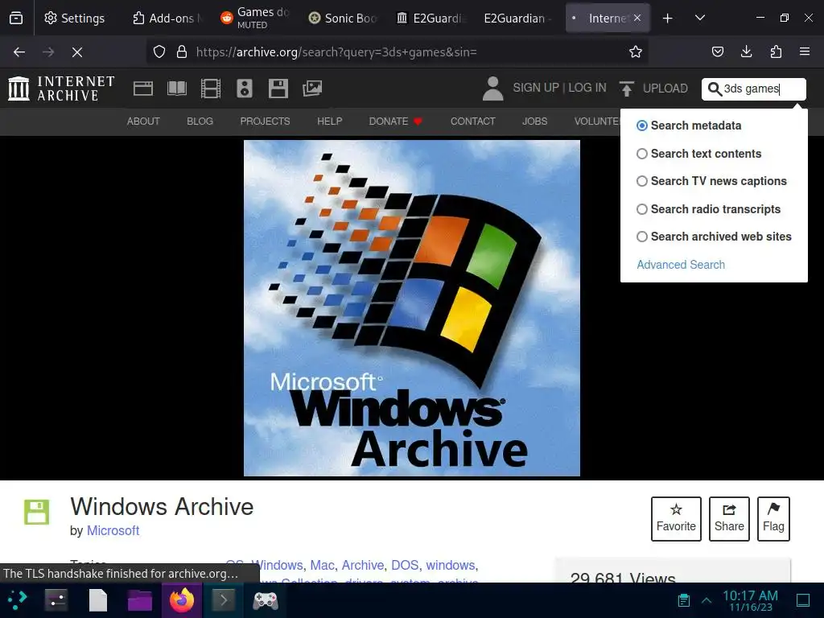Open the Video filmstrip section icon
Image resolution: width=824 pixels, height=618 pixels.
(x=211, y=89)
